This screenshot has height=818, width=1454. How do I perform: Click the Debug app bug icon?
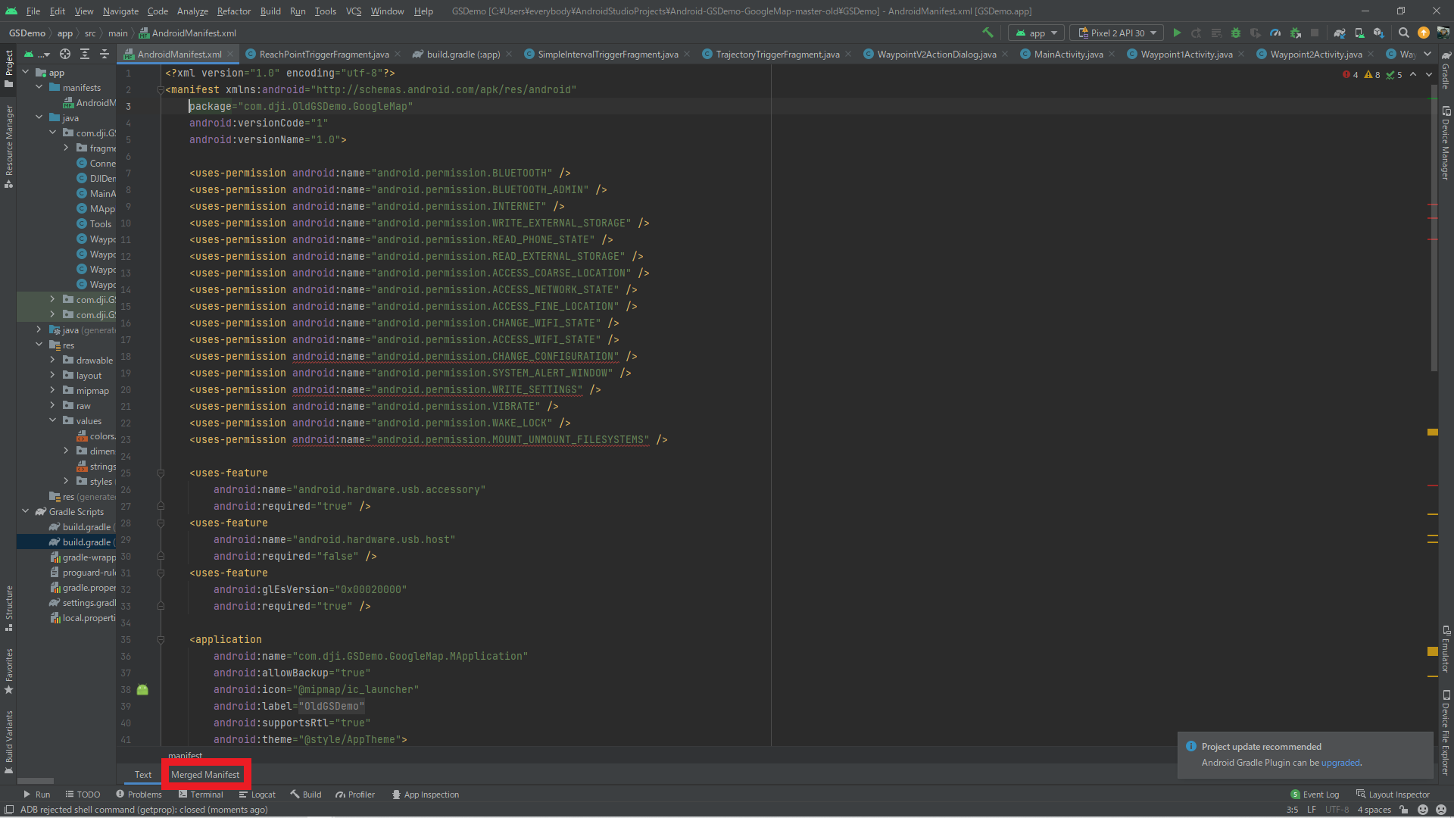tap(1236, 33)
